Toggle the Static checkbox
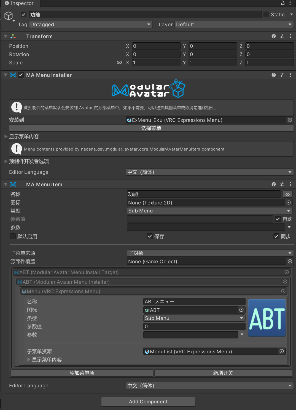Viewport: 296px width, 410px height. pos(266,15)
